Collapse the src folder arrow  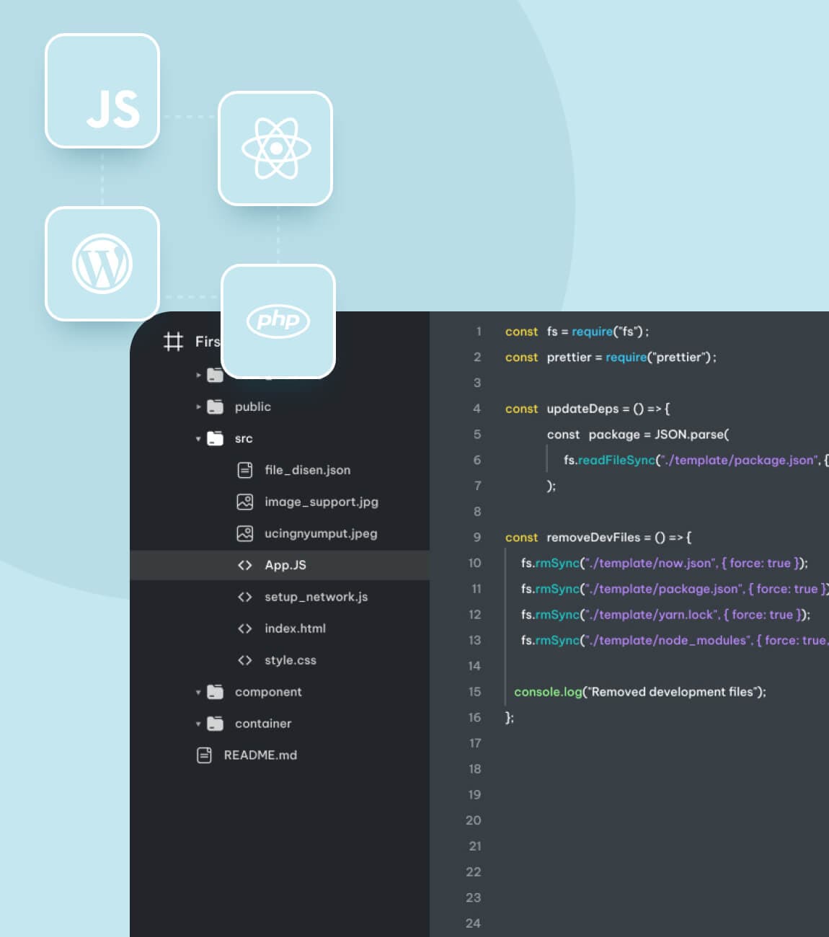coord(198,438)
